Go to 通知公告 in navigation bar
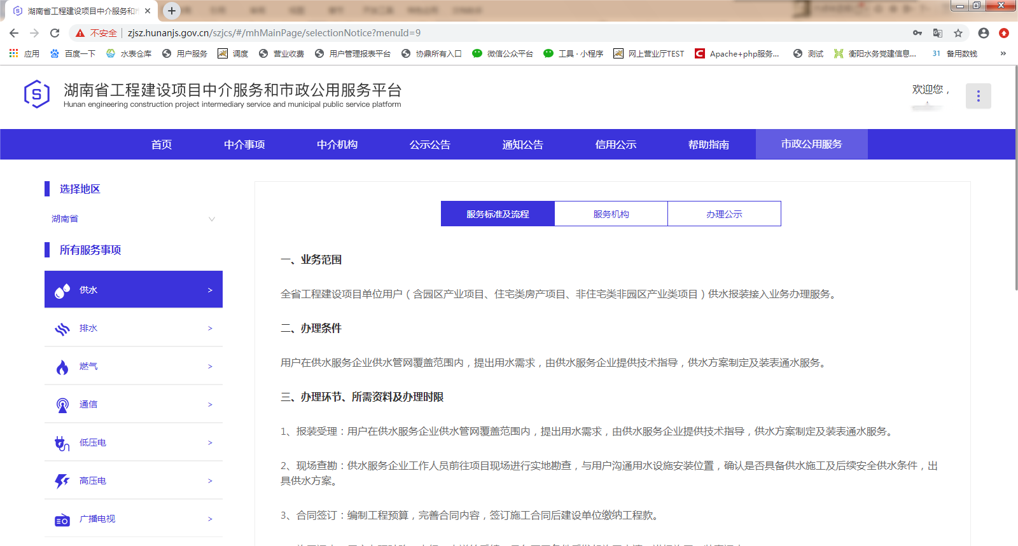Image resolution: width=1018 pixels, height=546 pixels. (522, 145)
